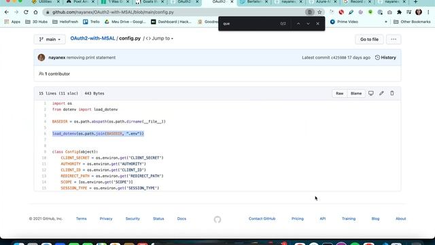Click the browser forward arrow
Viewport: 435px width, 245px height.
click(x=16, y=12)
